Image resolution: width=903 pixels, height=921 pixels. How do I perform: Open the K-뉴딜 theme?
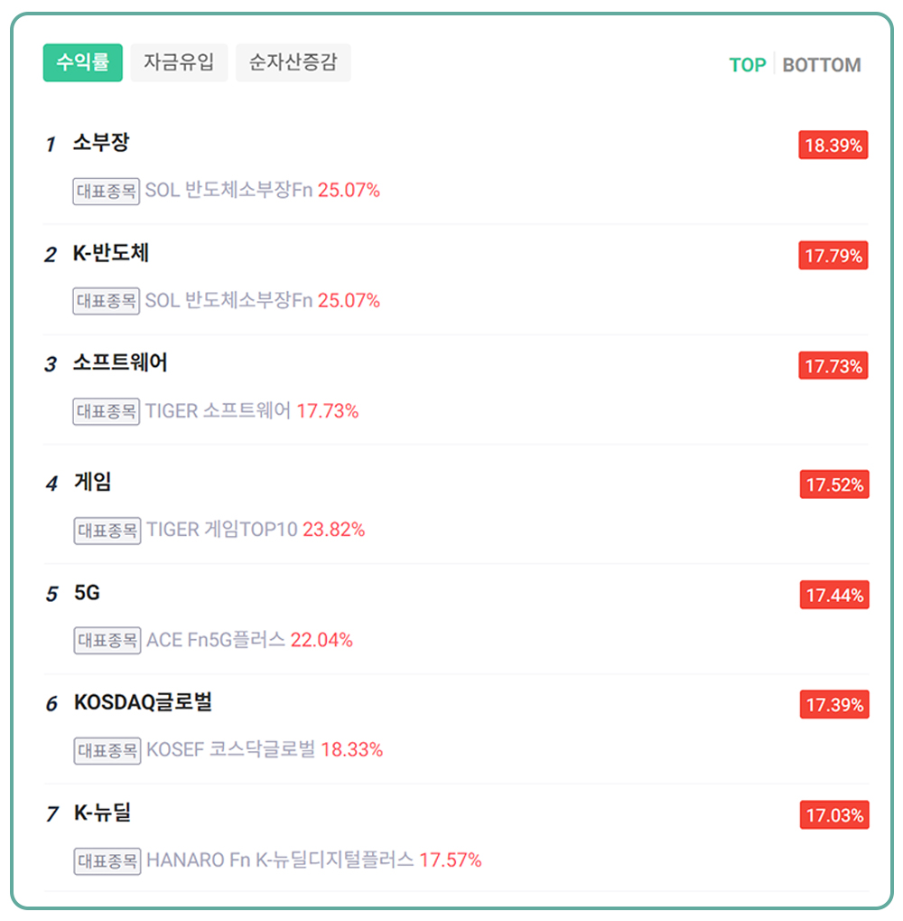102,813
